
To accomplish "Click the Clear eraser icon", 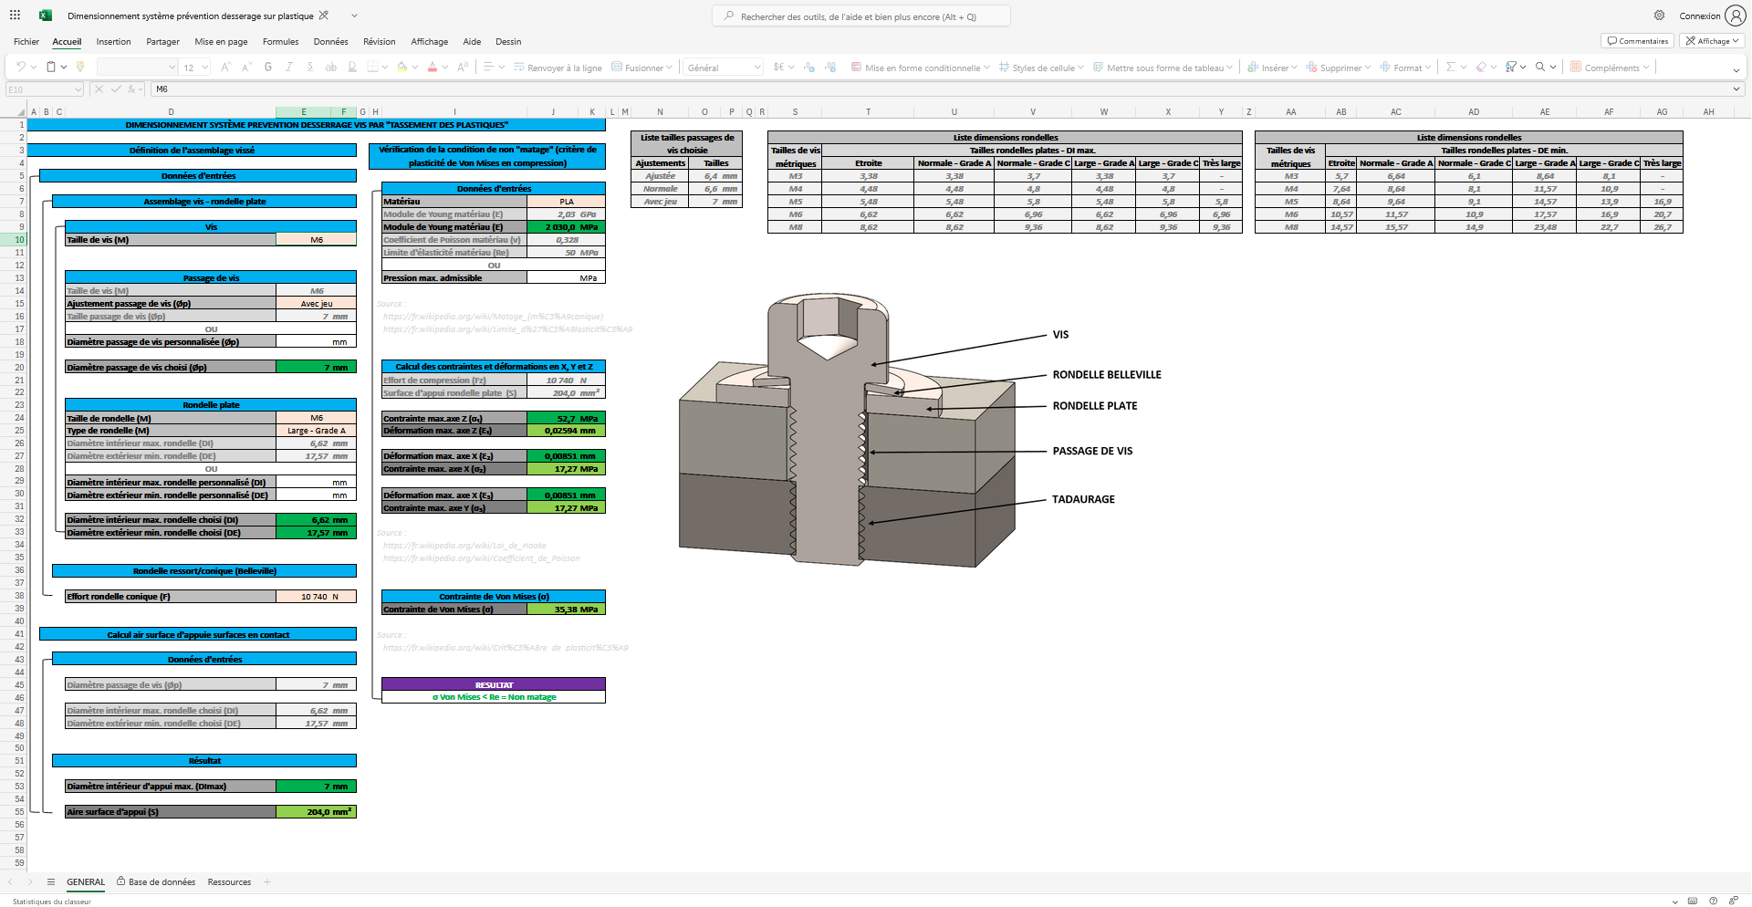I will (x=1481, y=67).
